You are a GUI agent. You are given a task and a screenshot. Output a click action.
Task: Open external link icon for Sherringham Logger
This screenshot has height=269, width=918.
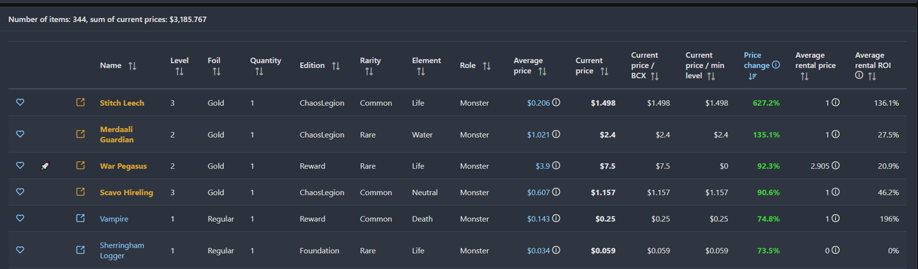point(80,250)
